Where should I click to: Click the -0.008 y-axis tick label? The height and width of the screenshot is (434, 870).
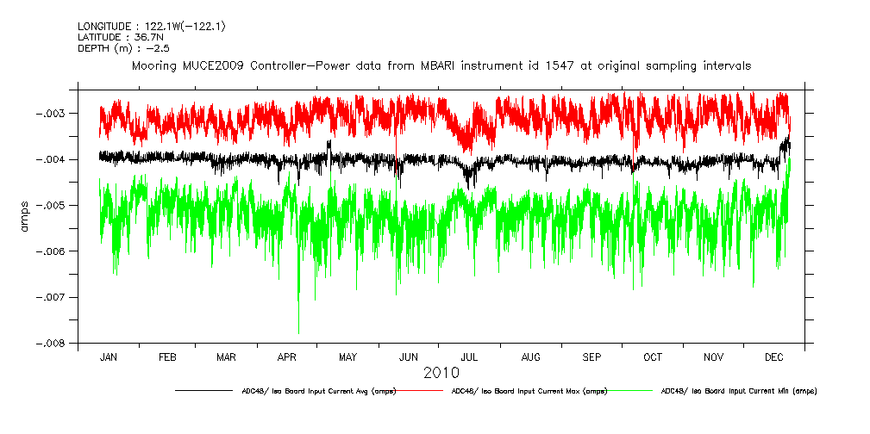pos(55,344)
